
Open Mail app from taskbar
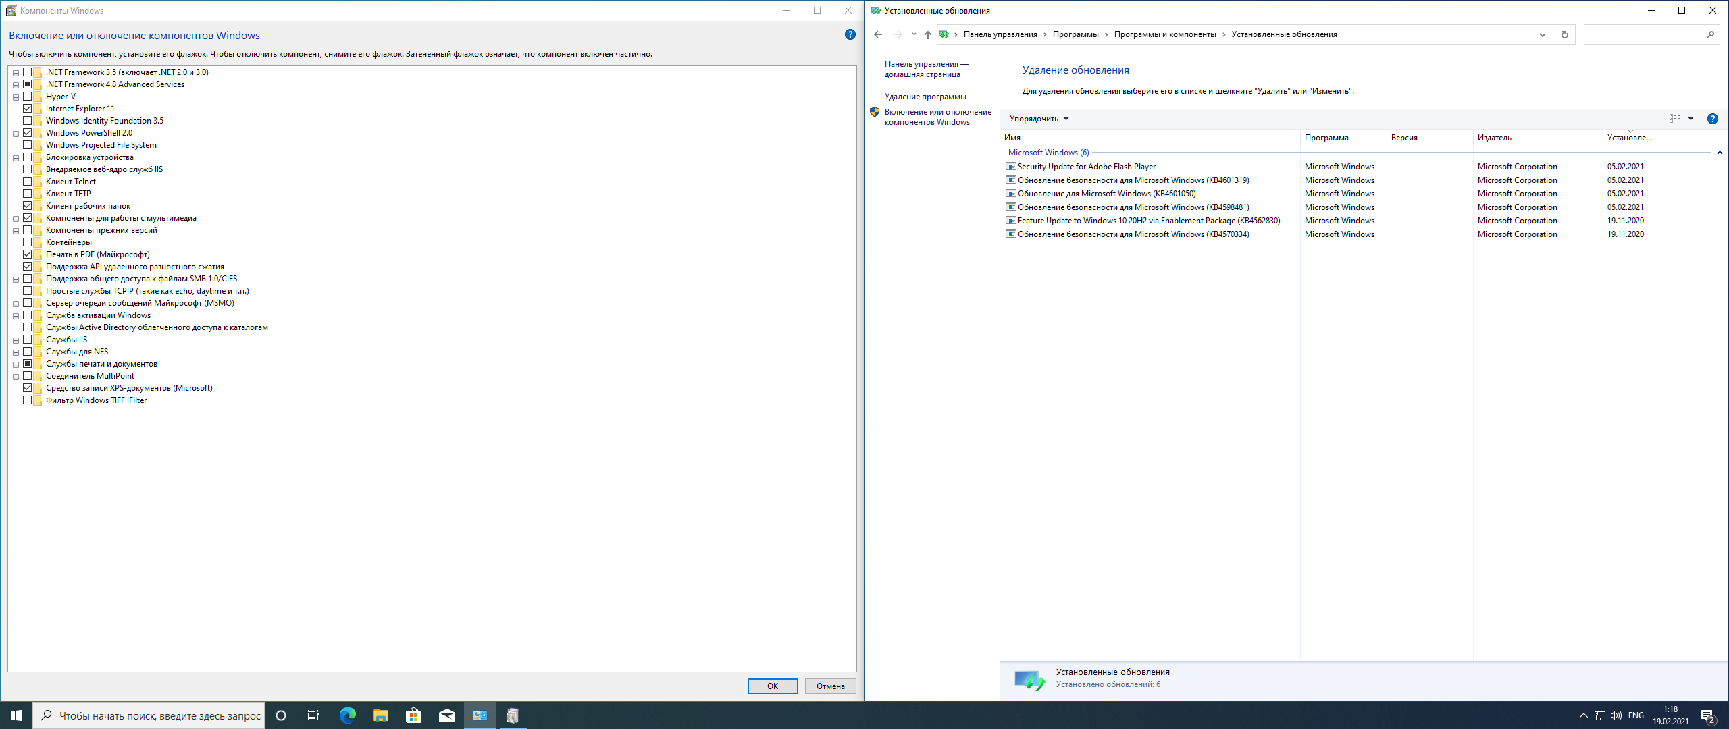446,715
